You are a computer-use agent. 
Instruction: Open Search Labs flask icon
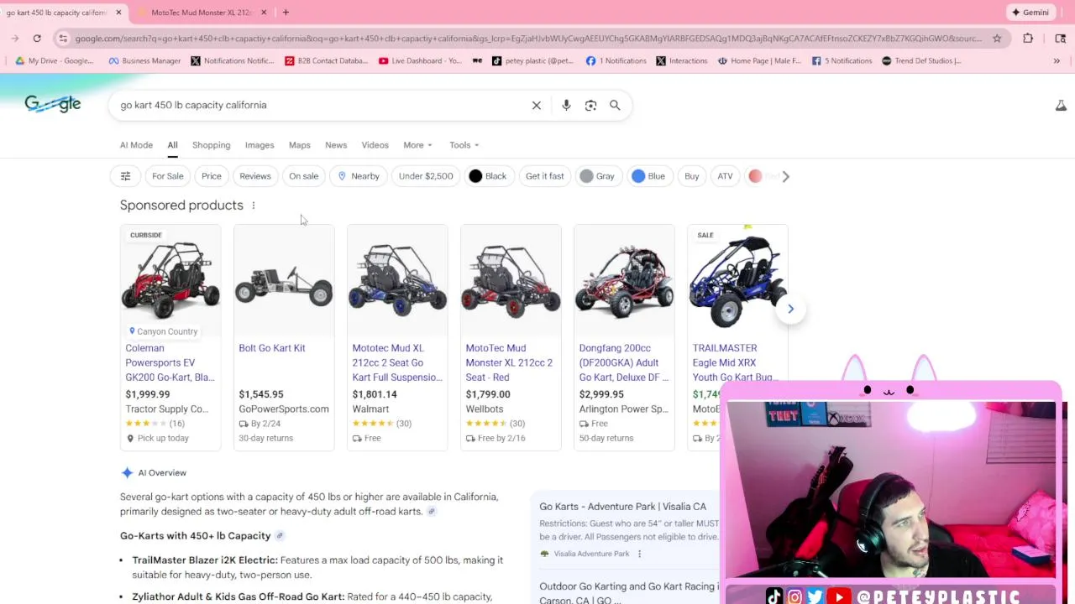click(x=1061, y=105)
